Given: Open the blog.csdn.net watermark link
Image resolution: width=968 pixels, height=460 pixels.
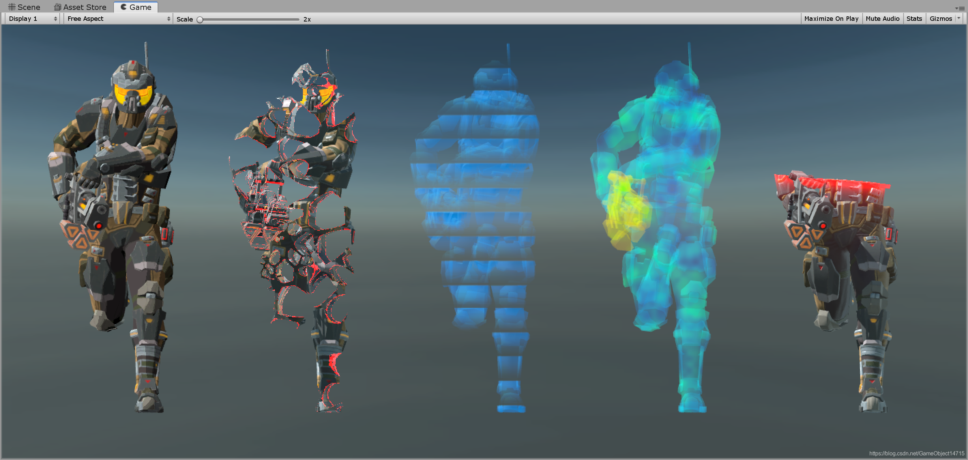Looking at the screenshot, I should point(916,453).
